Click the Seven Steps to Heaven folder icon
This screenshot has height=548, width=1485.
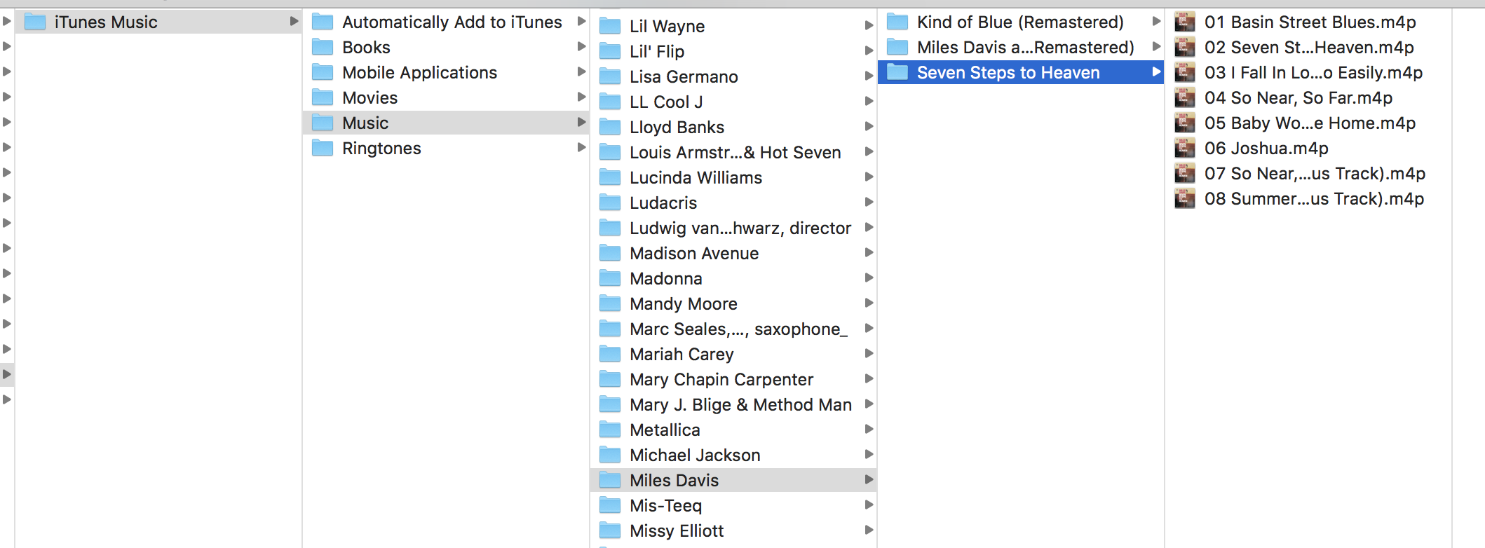click(x=897, y=72)
